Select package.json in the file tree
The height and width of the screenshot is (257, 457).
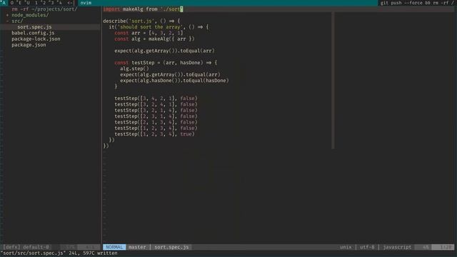[29, 45]
